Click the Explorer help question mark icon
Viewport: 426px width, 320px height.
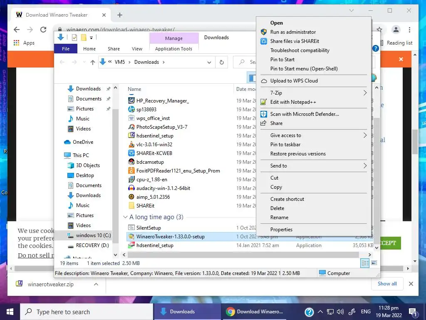coord(376,49)
